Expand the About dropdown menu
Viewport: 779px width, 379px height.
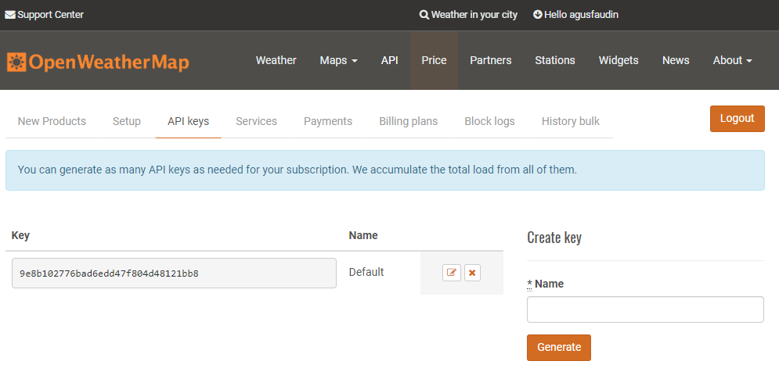click(x=732, y=60)
